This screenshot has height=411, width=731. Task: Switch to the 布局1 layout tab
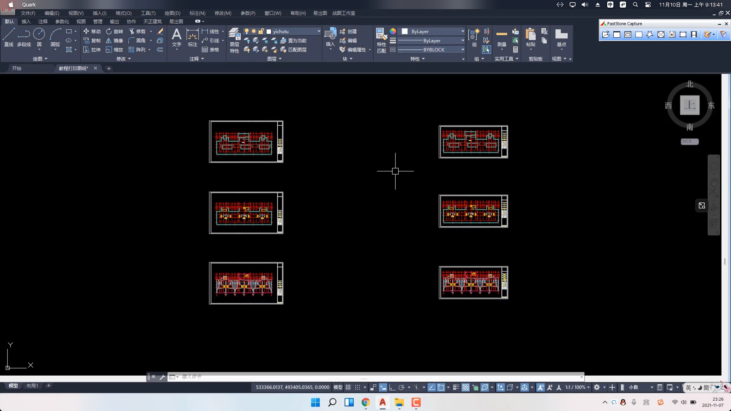(32, 386)
